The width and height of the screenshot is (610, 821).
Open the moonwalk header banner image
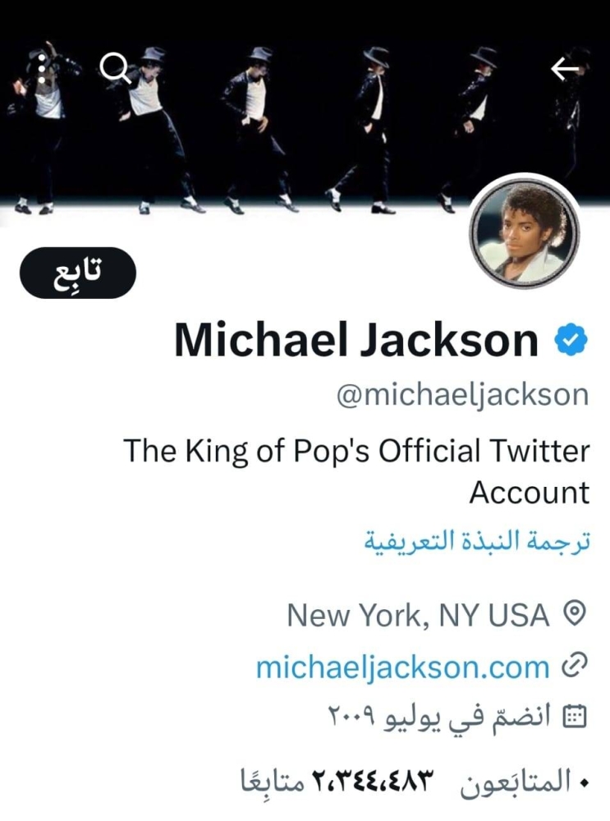305,112
